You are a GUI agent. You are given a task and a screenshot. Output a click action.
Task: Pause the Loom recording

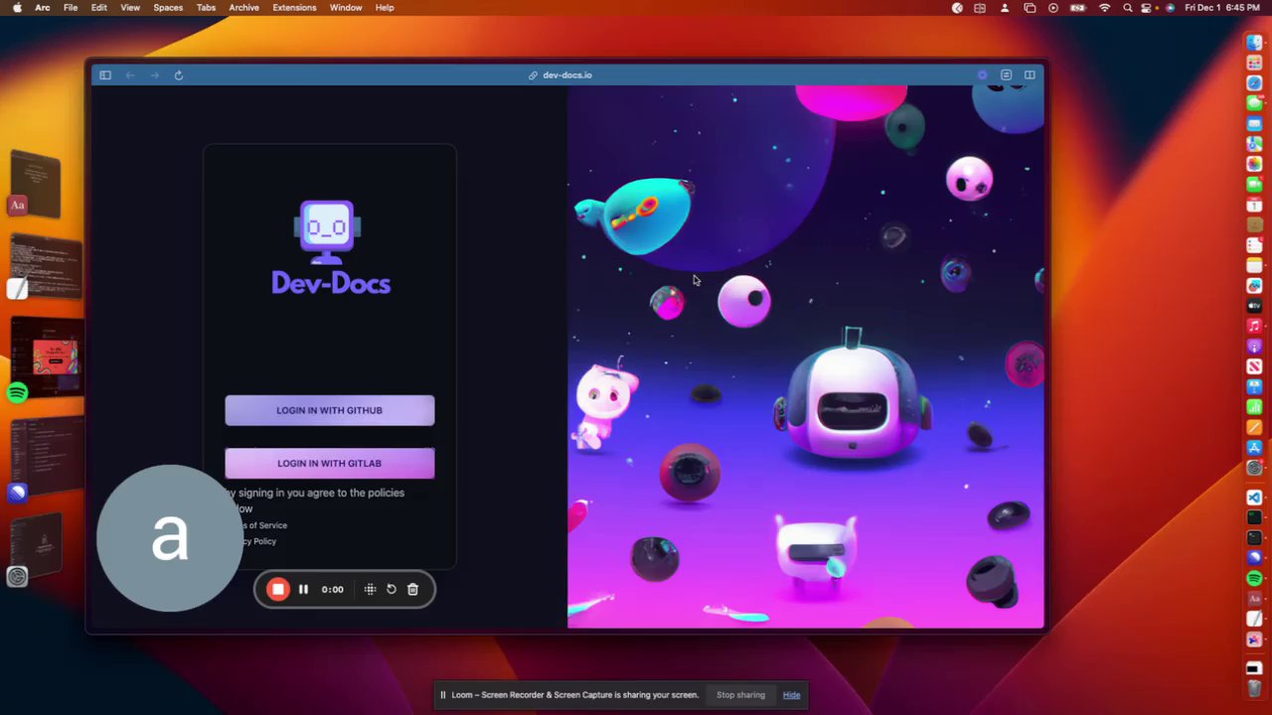click(x=303, y=590)
